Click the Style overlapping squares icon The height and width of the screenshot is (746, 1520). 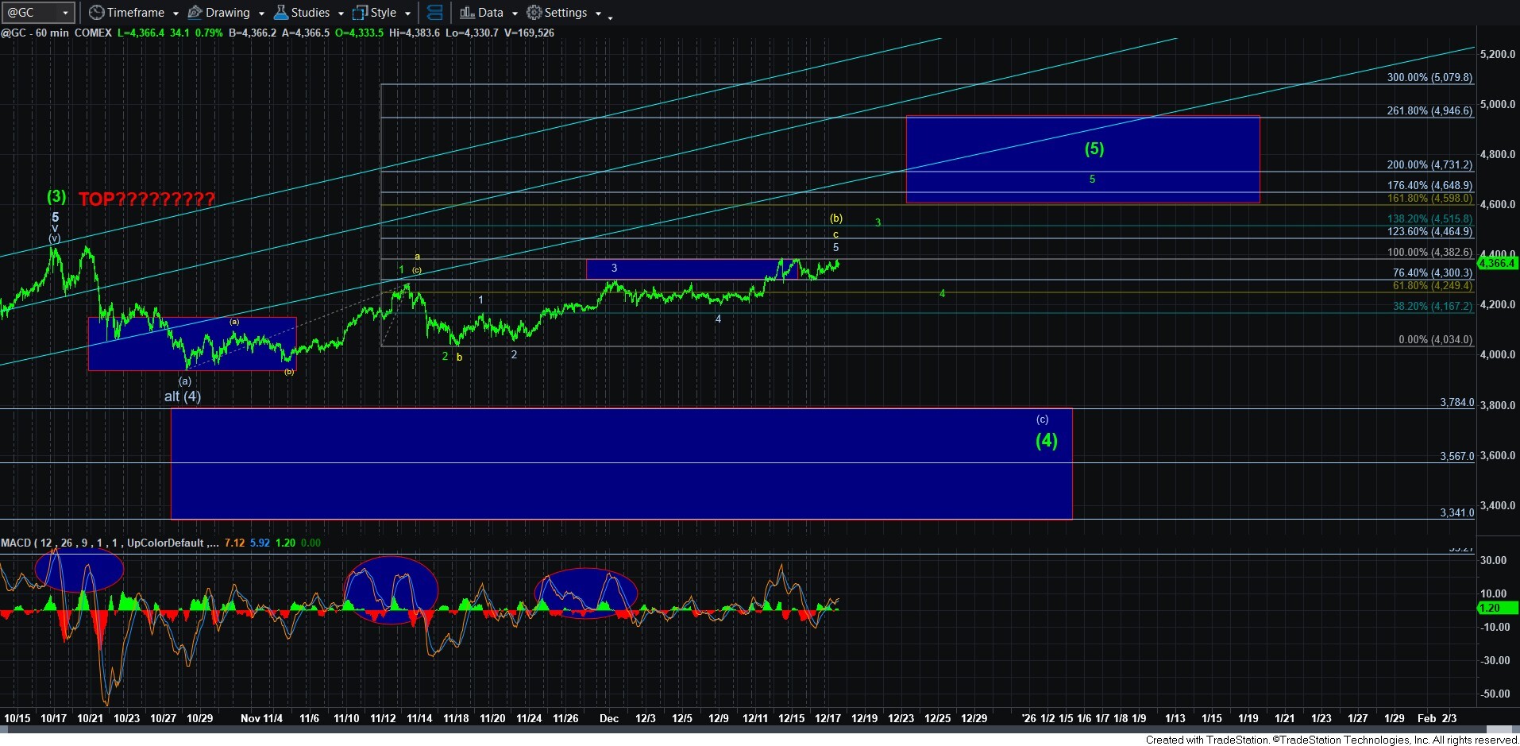click(x=360, y=13)
